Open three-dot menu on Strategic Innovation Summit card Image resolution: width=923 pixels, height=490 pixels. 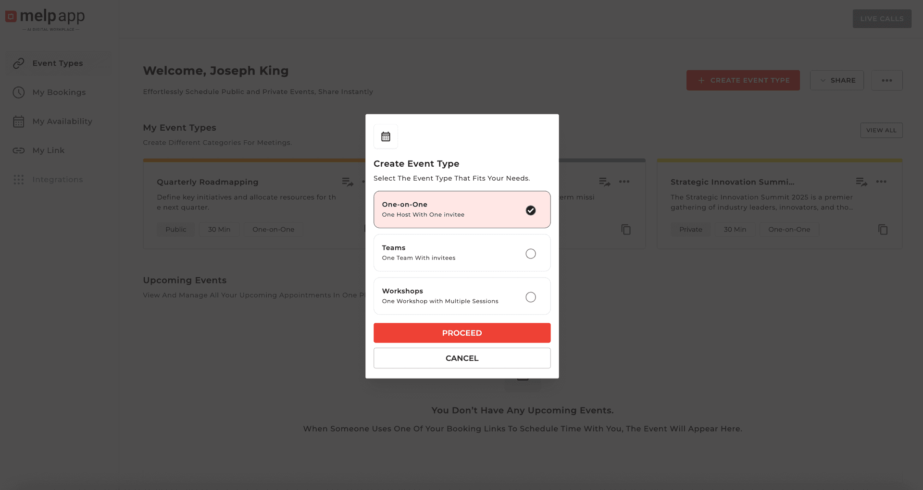coord(881,182)
